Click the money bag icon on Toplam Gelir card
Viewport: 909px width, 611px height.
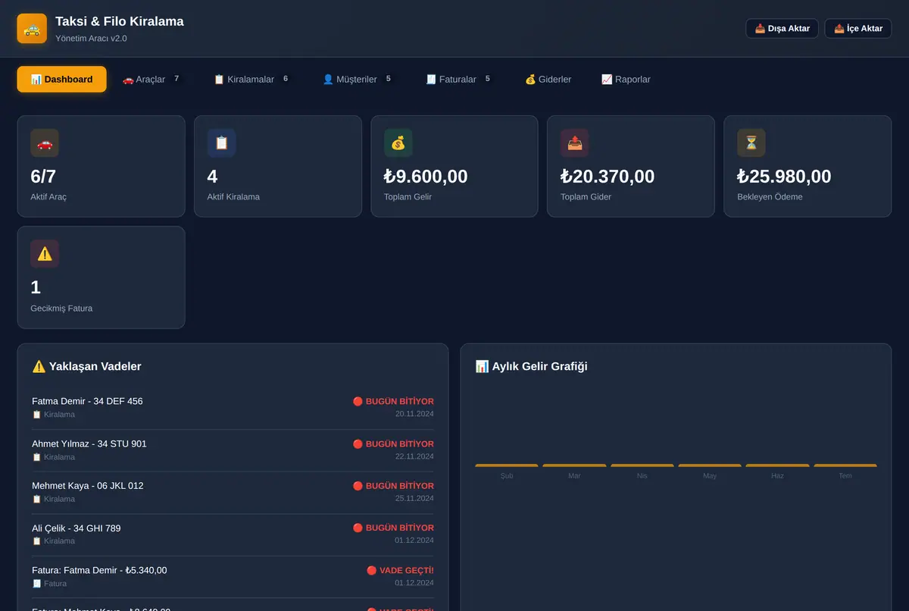398,143
